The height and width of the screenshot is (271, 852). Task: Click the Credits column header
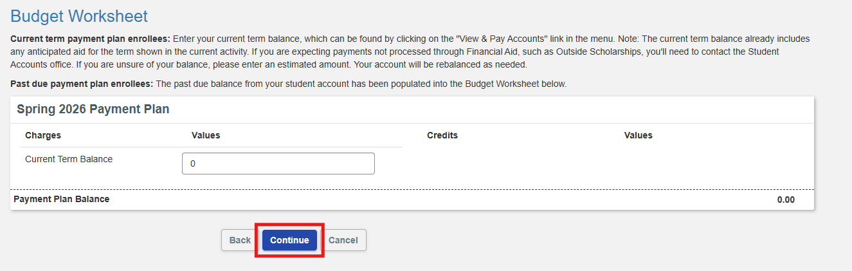pyautogui.click(x=442, y=135)
